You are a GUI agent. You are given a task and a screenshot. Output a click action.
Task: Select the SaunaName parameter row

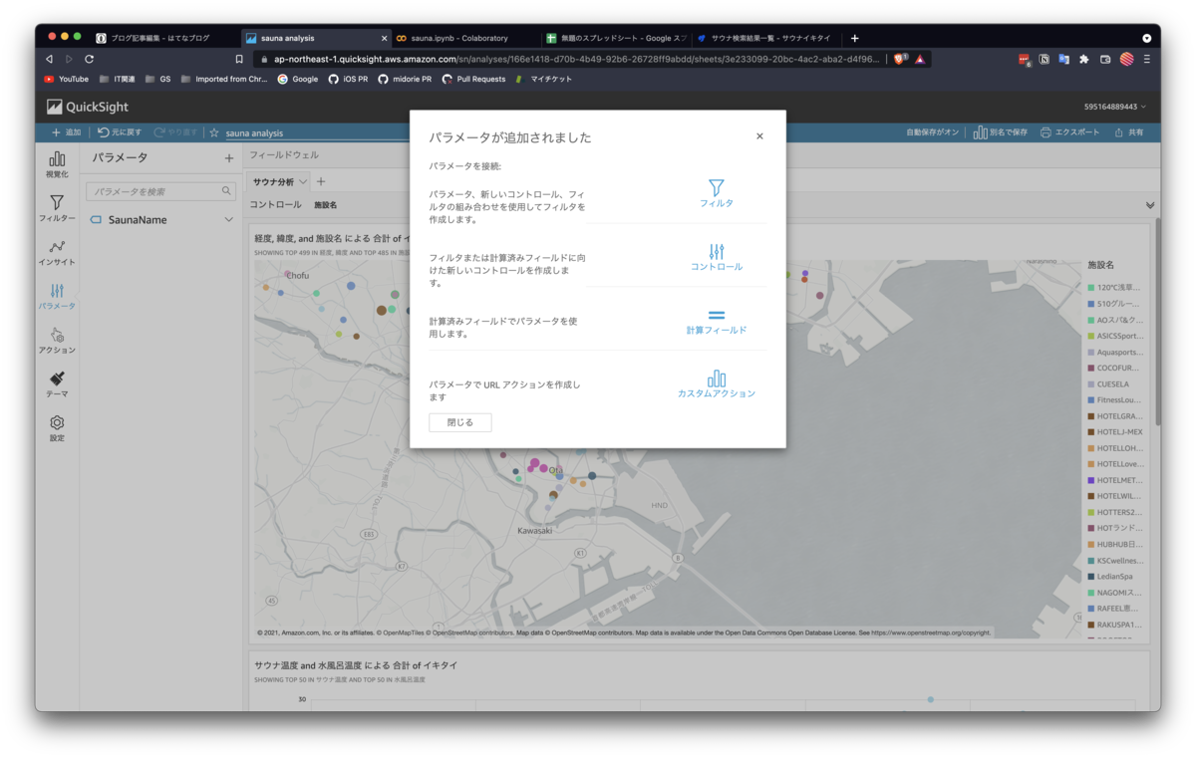pos(161,219)
